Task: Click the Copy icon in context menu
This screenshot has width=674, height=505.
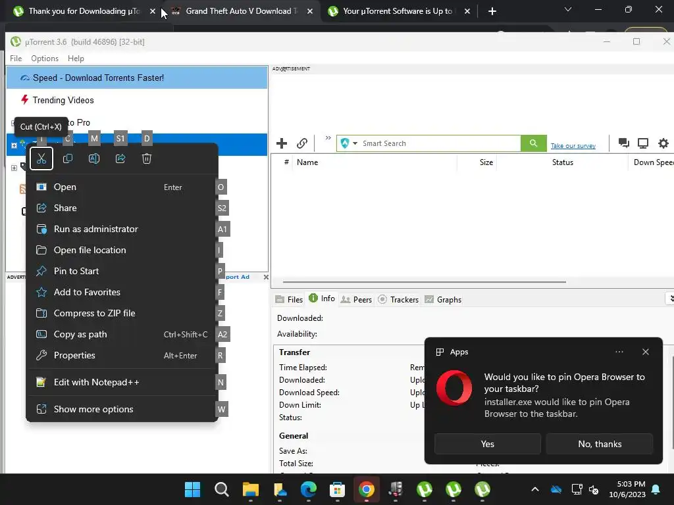Action: (68, 158)
